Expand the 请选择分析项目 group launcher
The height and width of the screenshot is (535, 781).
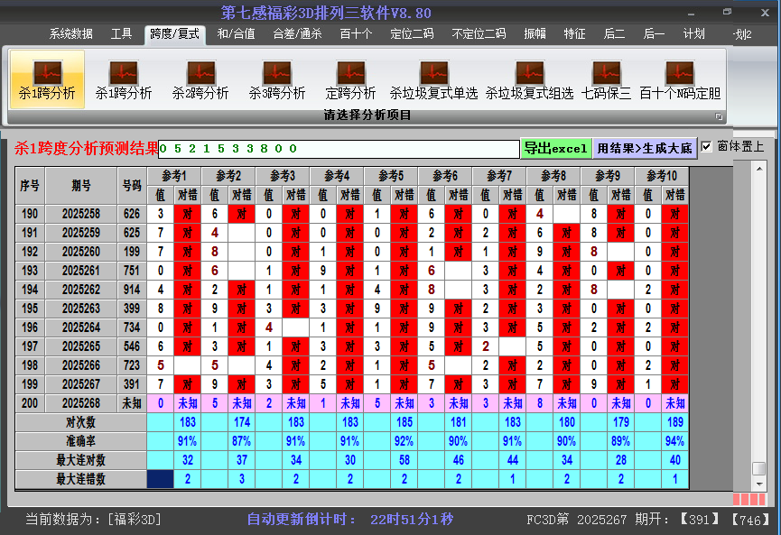pyautogui.click(x=720, y=116)
